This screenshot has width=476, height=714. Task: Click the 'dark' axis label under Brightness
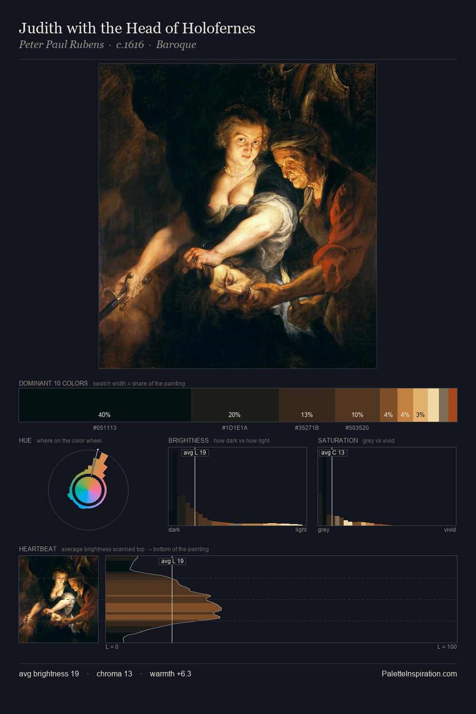tap(174, 530)
